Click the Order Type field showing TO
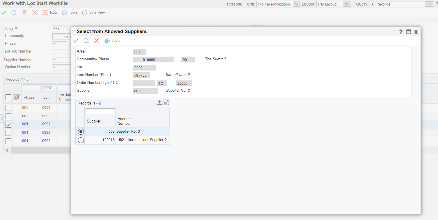 162,83
